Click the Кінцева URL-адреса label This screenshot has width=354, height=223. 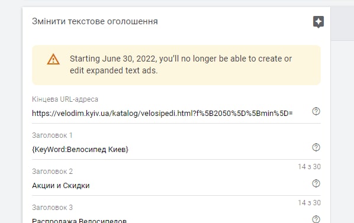tap(65, 99)
